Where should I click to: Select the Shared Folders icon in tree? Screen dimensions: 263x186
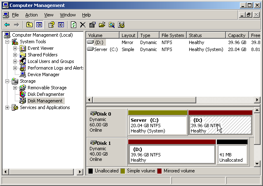tap(23, 55)
